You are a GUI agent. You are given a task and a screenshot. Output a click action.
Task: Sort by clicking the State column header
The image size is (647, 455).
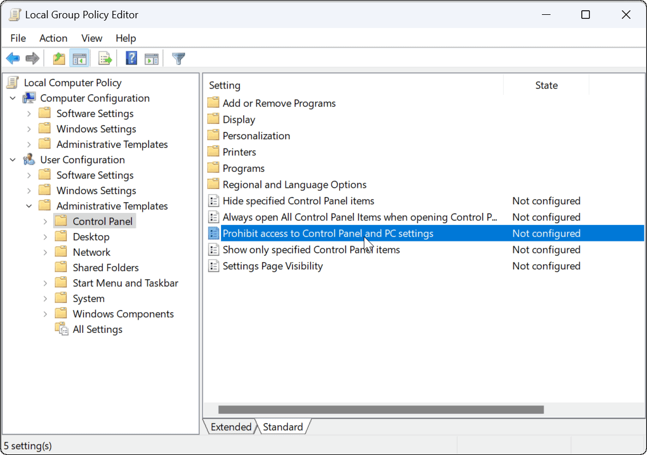pos(546,85)
